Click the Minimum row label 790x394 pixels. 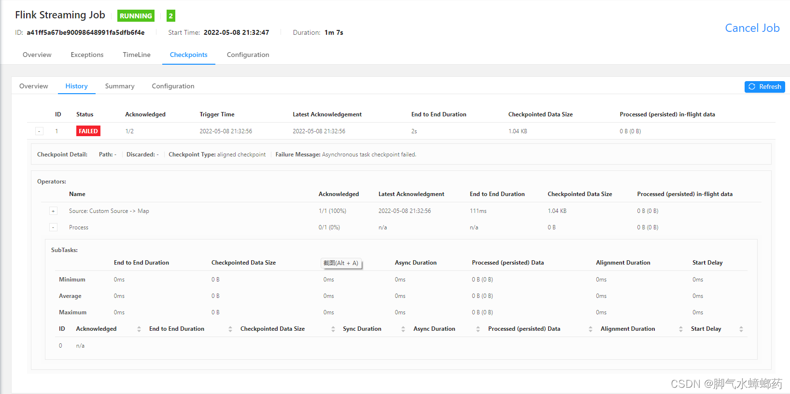72,280
